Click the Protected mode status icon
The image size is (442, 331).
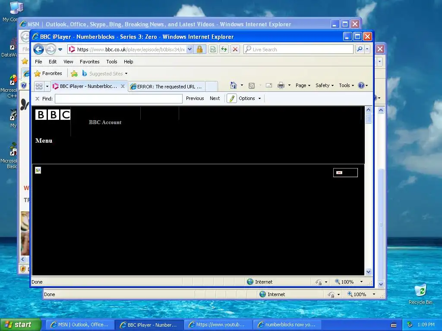[319, 282]
